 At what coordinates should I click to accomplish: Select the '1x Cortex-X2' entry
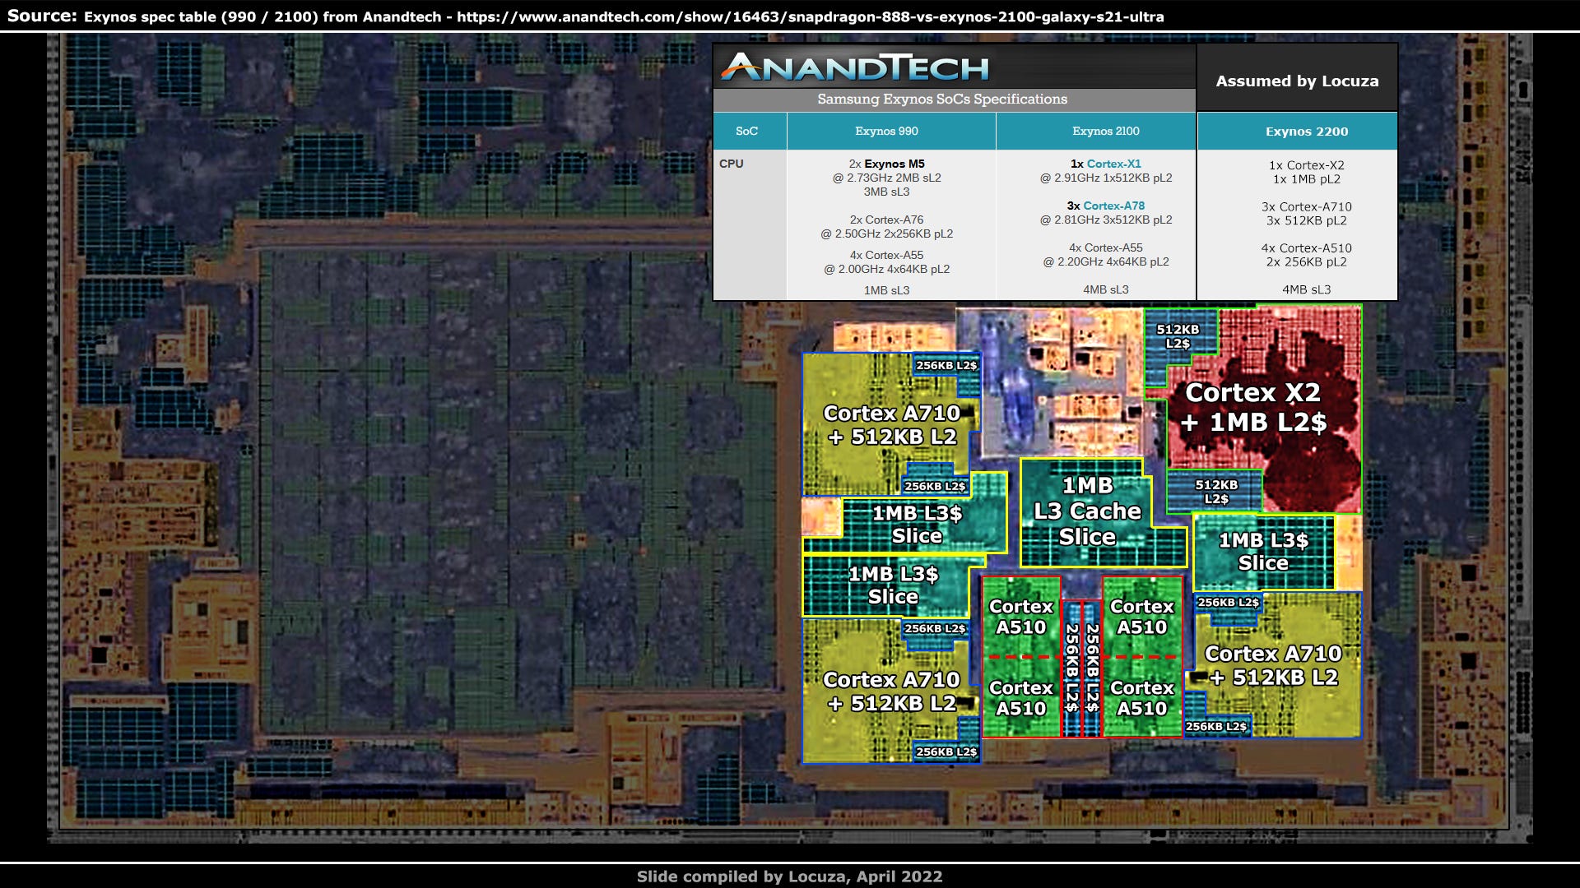pos(1306,165)
